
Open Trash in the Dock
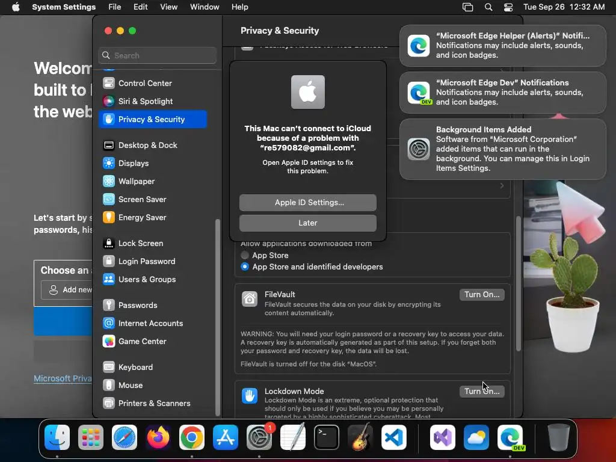click(559, 437)
